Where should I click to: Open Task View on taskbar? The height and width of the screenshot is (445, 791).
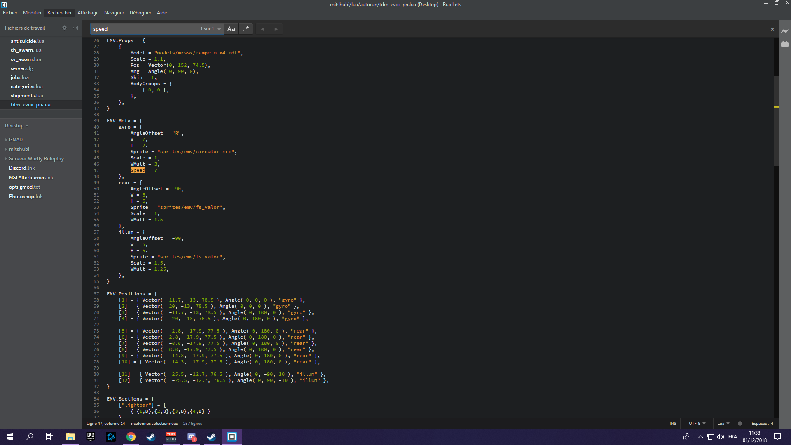[49, 437]
